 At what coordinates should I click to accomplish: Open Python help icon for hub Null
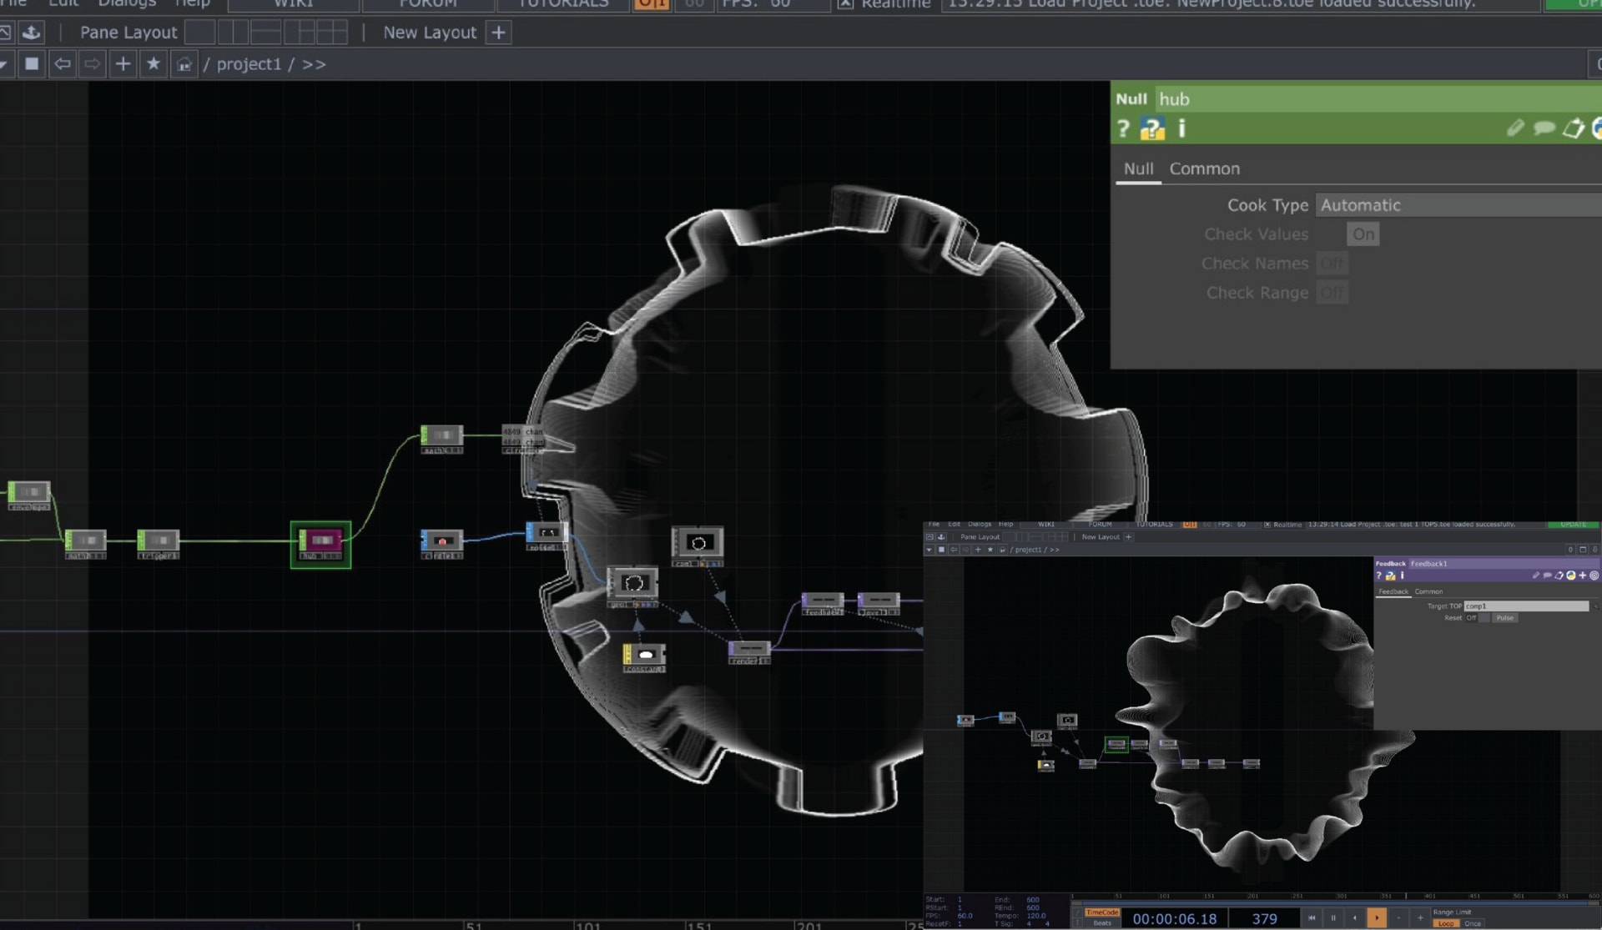[1152, 128]
